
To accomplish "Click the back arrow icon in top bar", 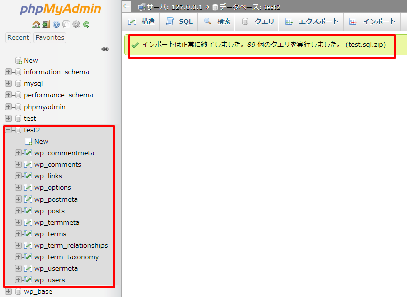I will (x=127, y=6).
